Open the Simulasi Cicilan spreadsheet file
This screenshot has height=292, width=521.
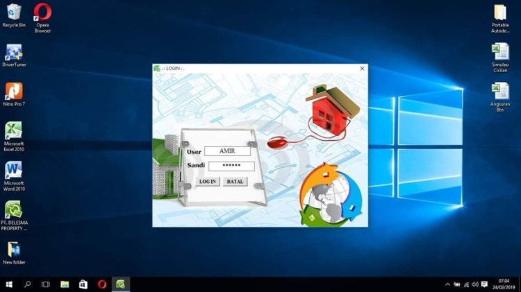tap(500, 52)
